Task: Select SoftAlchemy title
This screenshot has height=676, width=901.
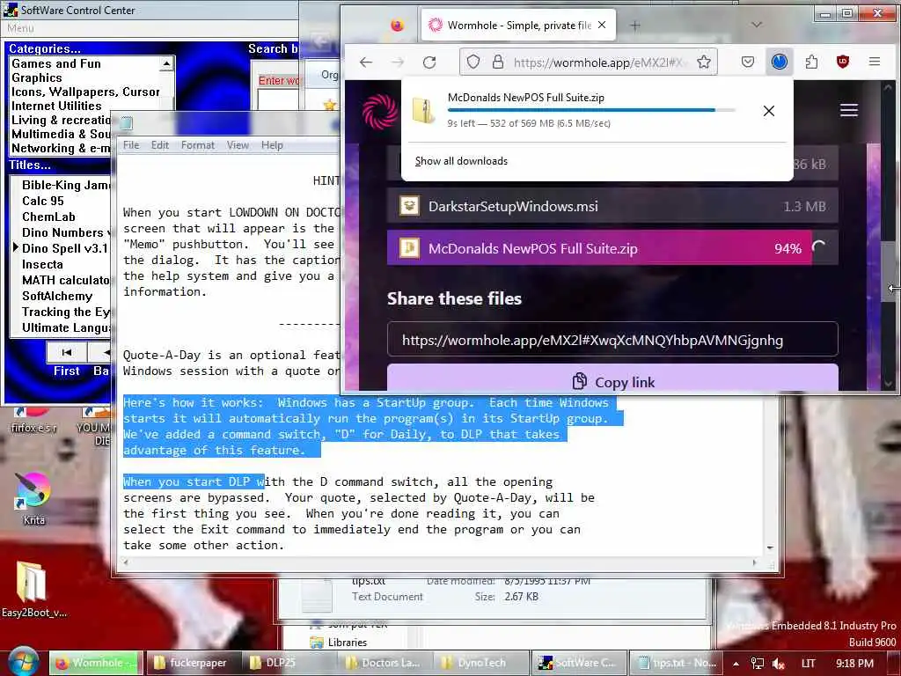Action: click(57, 296)
